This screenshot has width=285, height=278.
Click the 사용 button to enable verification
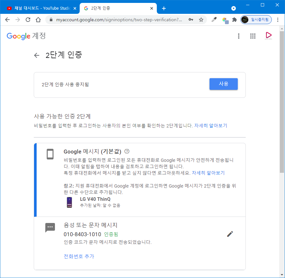tap(223, 84)
